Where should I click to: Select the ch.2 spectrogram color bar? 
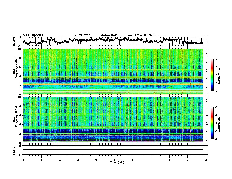pyautogui.click(x=212, y=123)
